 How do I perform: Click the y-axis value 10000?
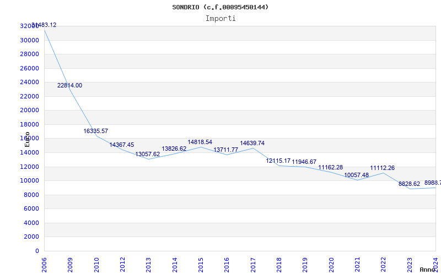pos(30,181)
